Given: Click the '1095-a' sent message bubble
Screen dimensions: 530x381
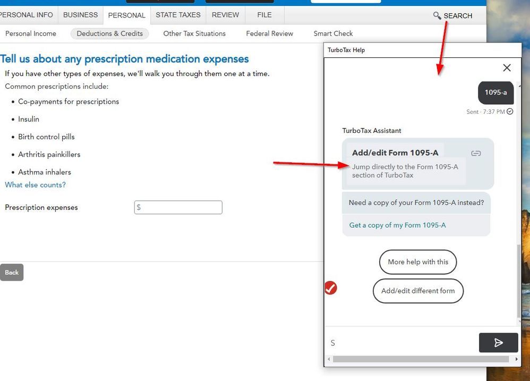Looking at the screenshot, I should coord(495,92).
